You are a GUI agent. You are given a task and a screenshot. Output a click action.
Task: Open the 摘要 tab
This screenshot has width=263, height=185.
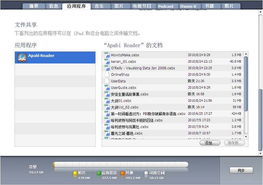pyautogui.click(x=34, y=6)
